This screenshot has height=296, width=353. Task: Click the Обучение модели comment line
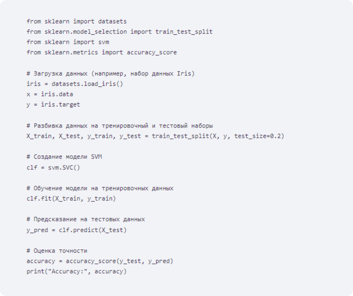coord(100,188)
